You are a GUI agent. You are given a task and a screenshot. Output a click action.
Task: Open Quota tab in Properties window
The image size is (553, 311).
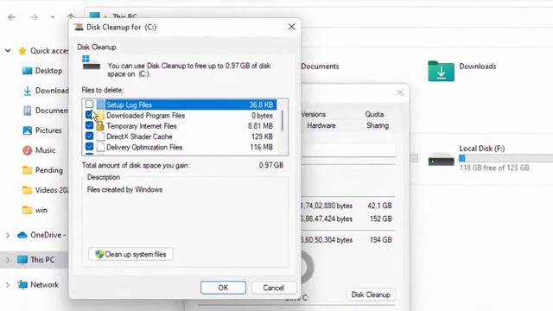tap(374, 114)
